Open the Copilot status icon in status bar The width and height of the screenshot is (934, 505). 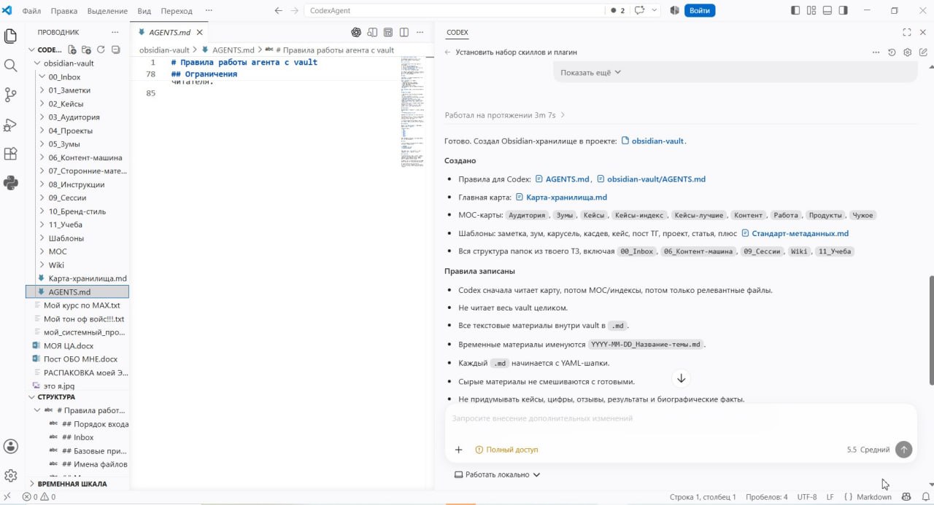pos(906,497)
